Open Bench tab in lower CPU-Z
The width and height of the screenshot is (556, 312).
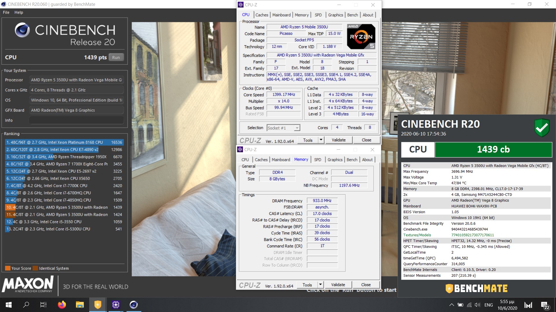coord(352,159)
